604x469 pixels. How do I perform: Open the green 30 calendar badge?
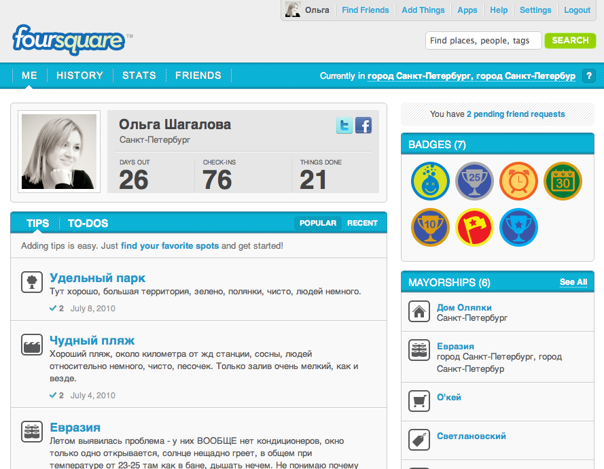[x=563, y=181]
